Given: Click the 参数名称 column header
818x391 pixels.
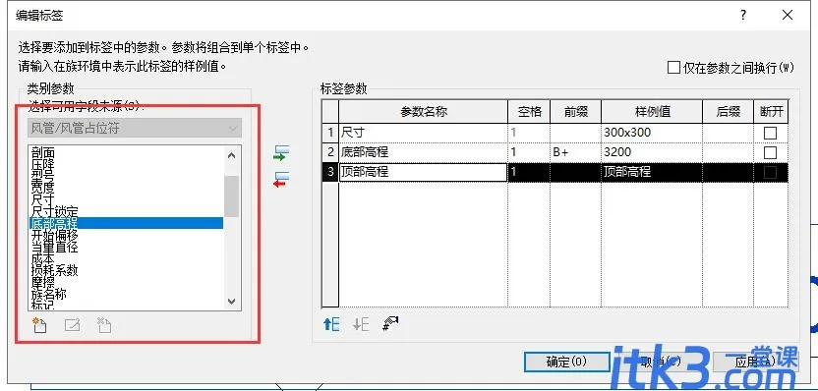Looking at the screenshot, I should [423, 112].
